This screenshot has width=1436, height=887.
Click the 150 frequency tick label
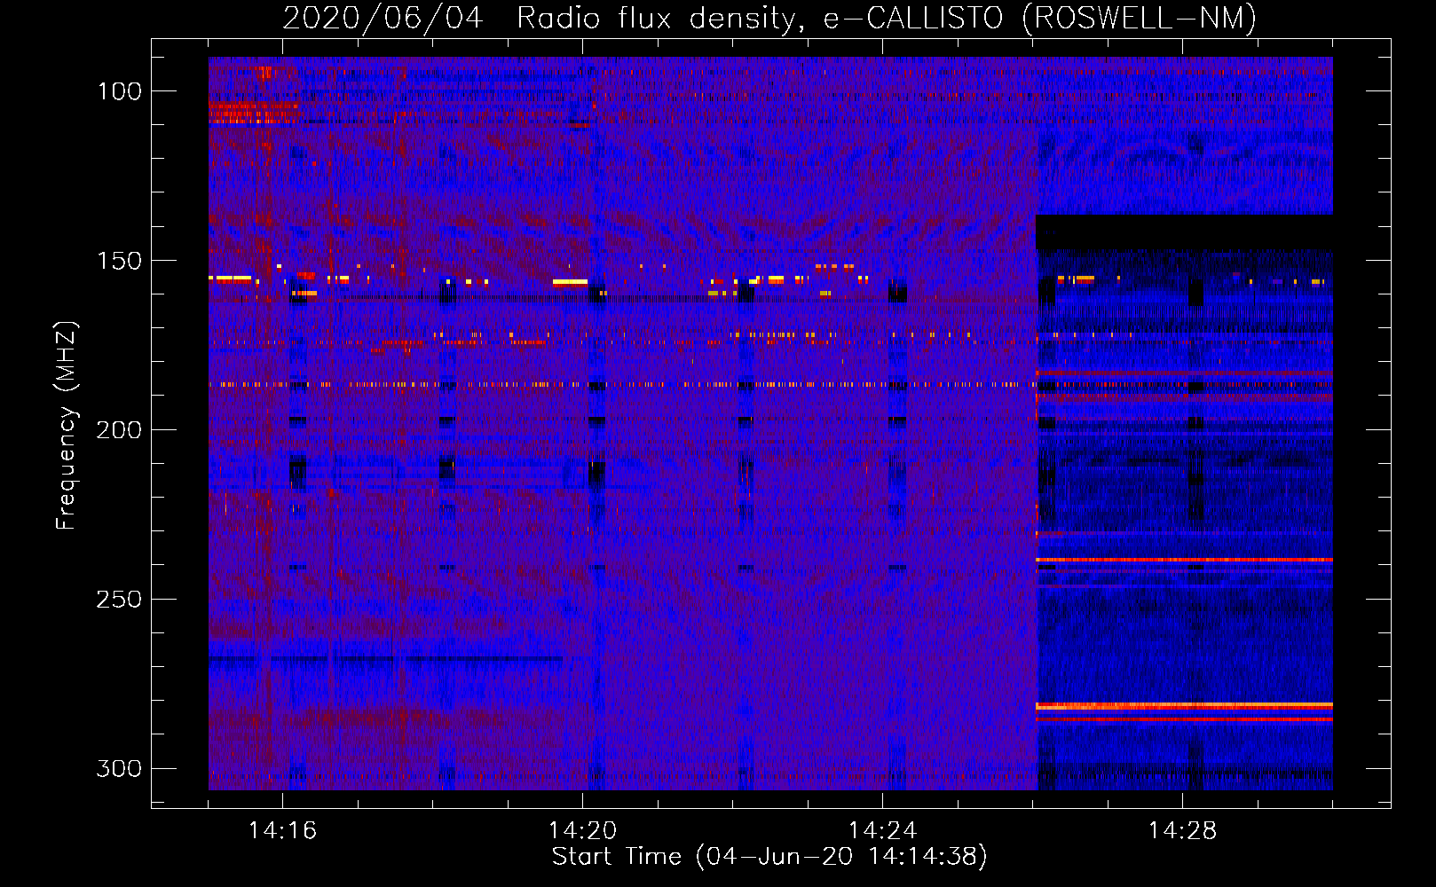[x=120, y=261]
